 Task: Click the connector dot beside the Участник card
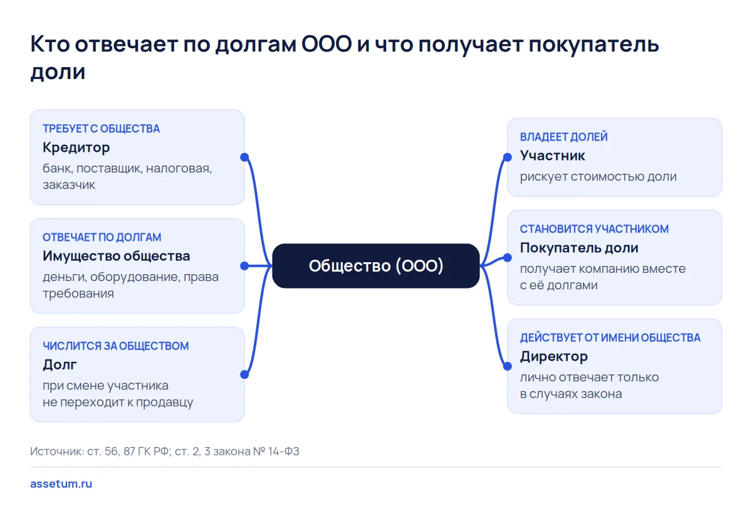click(x=508, y=157)
